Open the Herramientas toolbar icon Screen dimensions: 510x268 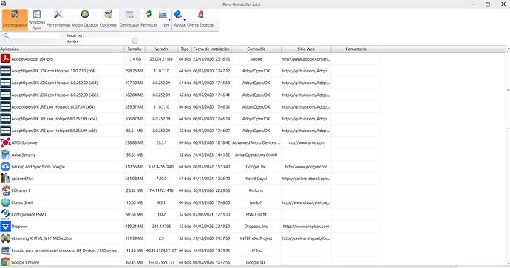[x=58, y=19]
